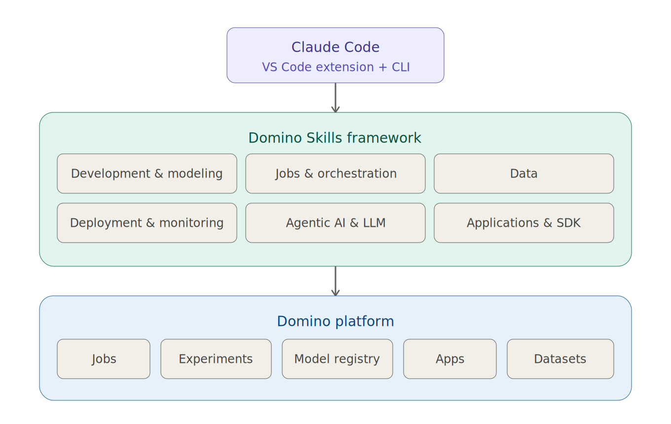
Task: Click the Domino Skills framework heading
Action: pyautogui.click(x=335, y=138)
